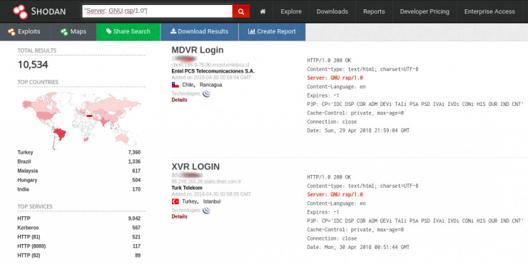This screenshot has width=528, height=264.
Task: Open Details link for XVR LOGIN
Action: pos(179,216)
